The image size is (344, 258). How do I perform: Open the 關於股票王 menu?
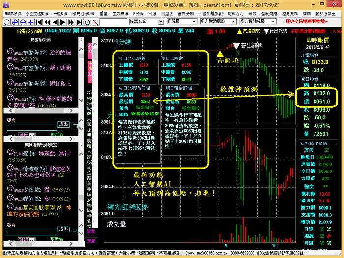click(325, 14)
